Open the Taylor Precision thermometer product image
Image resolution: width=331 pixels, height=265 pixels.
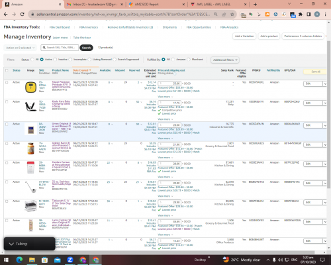pyautogui.click(x=30, y=87)
